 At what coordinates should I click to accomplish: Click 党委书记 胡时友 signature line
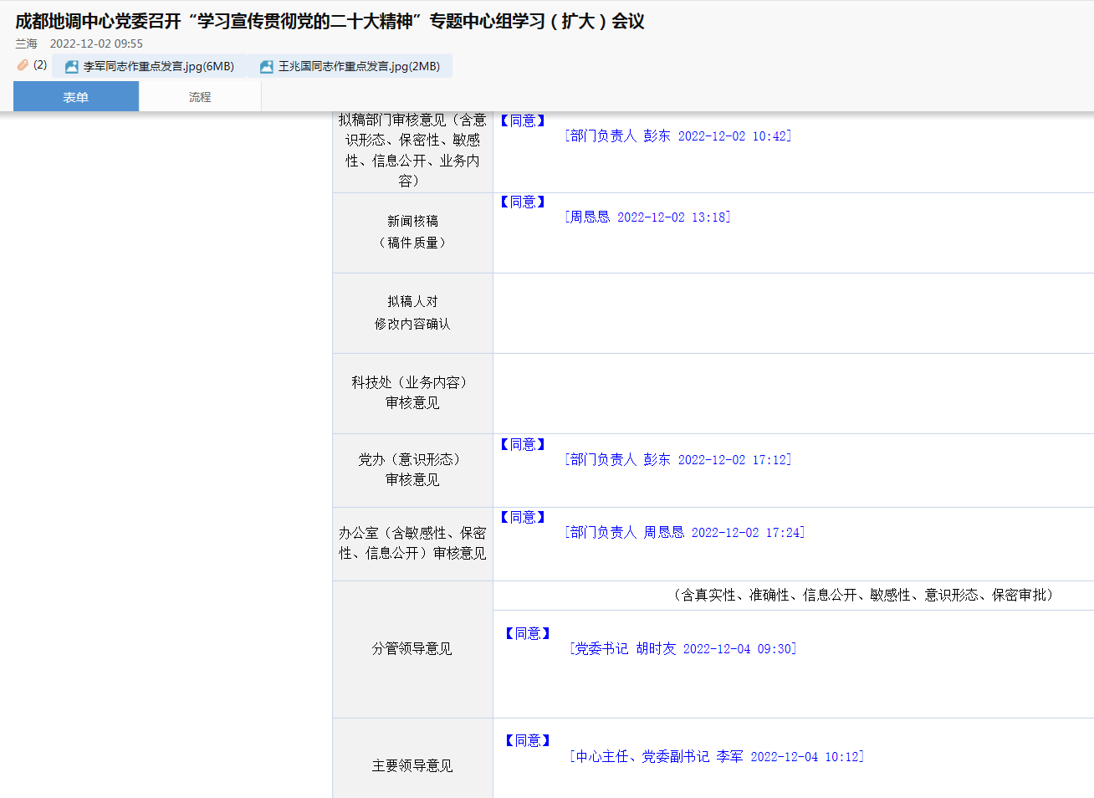coord(682,649)
